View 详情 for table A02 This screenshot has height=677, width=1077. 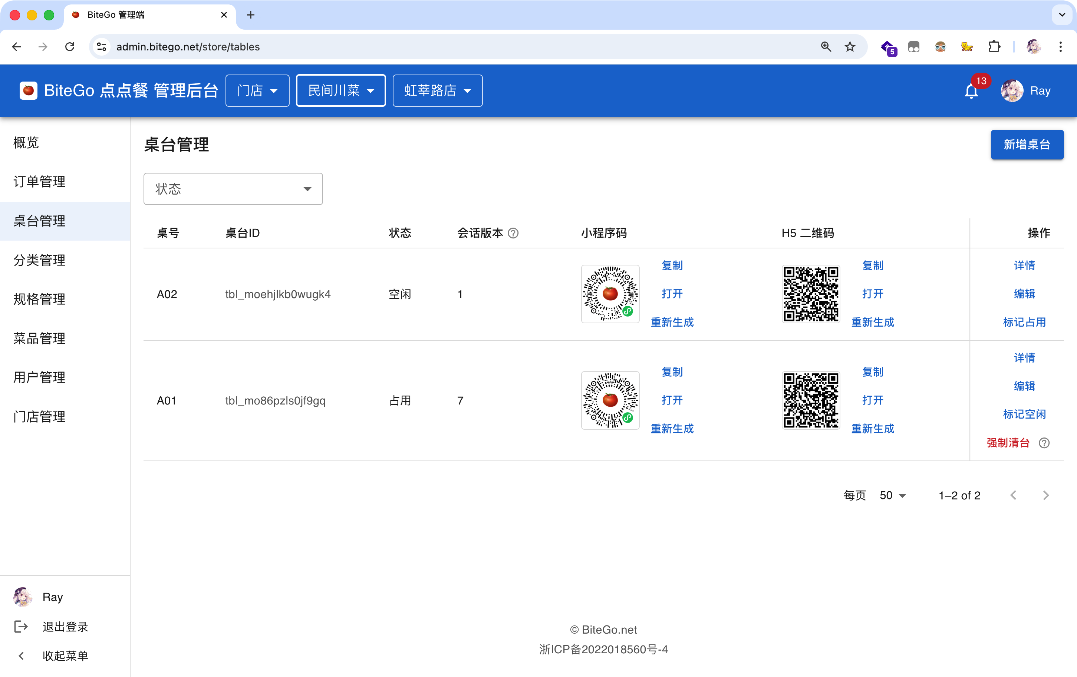[x=1024, y=265]
